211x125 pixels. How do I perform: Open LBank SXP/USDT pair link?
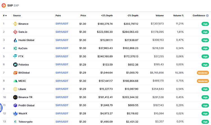pos(62,89)
